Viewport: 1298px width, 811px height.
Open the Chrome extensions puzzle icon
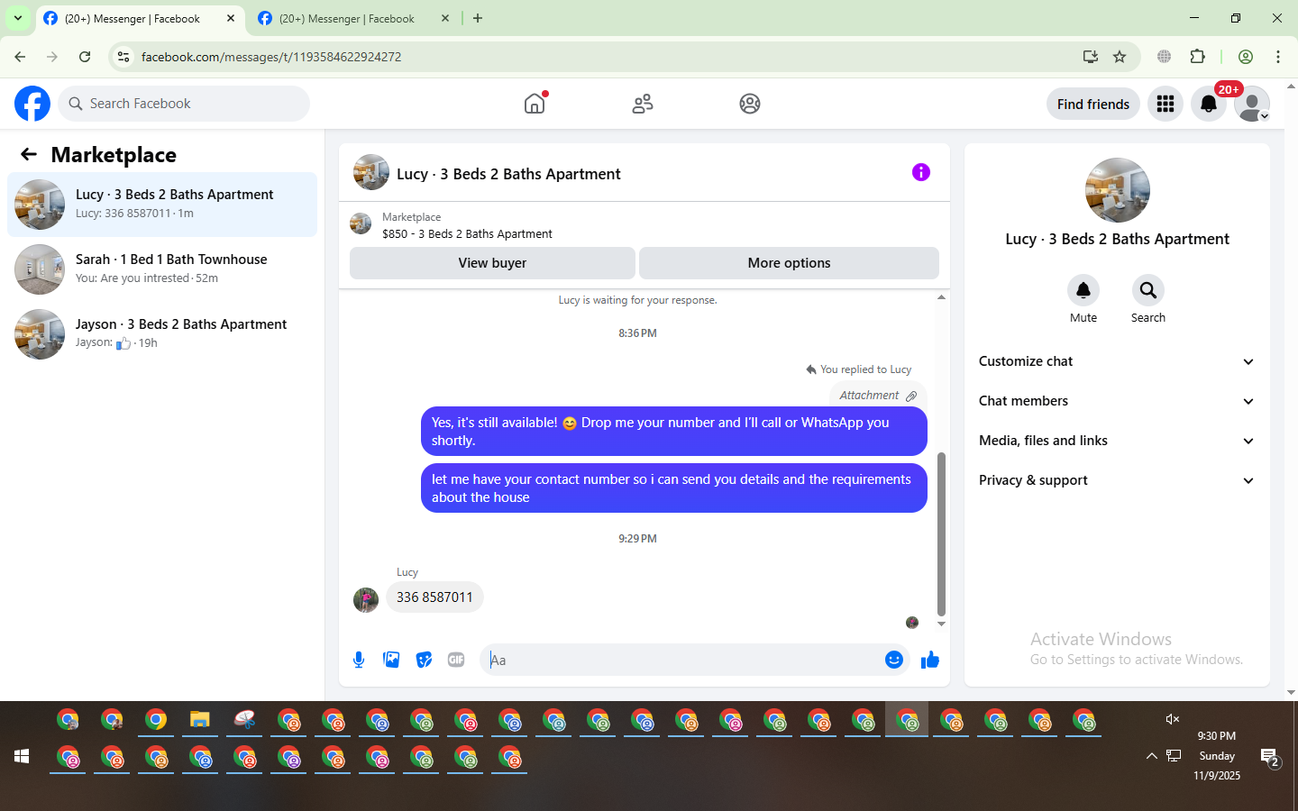pyautogui.click(x=1197, y=57)
